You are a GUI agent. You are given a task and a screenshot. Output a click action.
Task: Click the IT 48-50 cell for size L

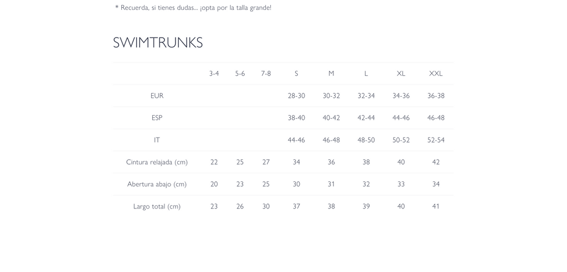366,140
